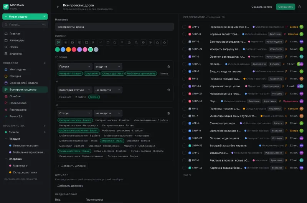This screenshot has height=203, width=307.
Task: Toggle the Готово status category chip
Action: click(x=94, y=97)
